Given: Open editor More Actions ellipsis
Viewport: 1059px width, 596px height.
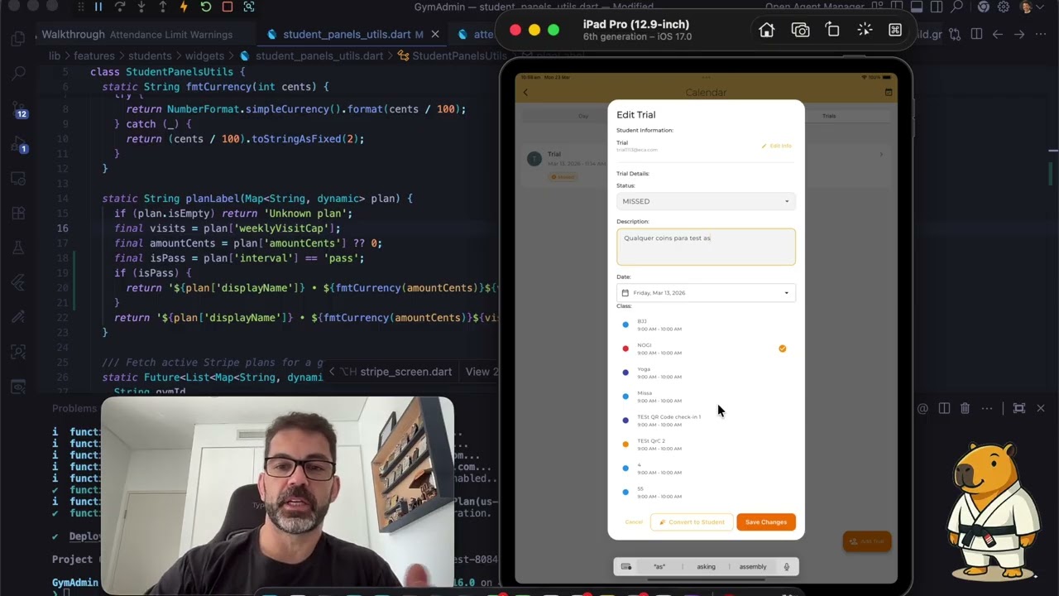Looking at the screenshot, I should click(1042, 35).
